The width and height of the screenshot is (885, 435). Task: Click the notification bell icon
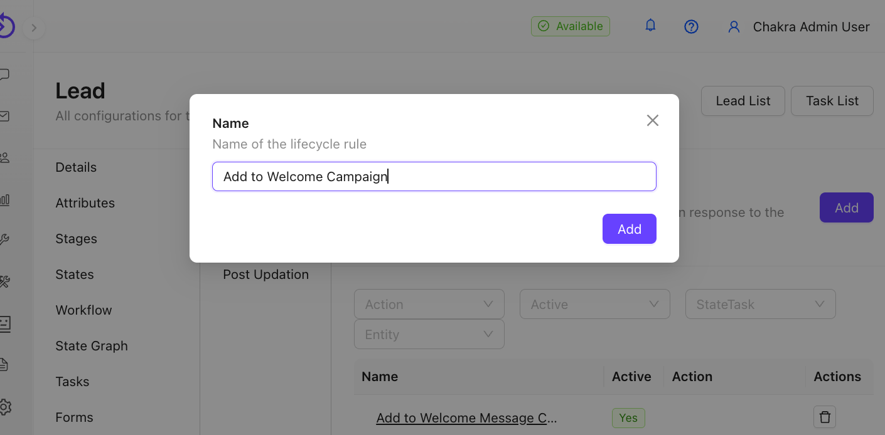coord(650,25)
